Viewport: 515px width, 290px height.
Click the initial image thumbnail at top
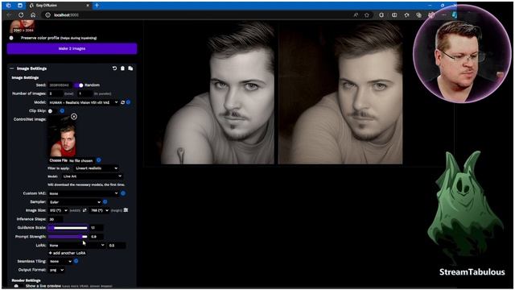tap(23, 27)
